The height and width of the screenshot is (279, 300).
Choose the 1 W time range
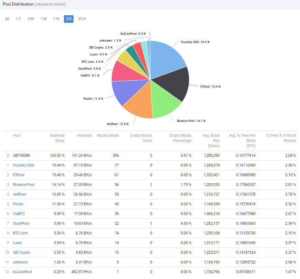[x=56, y=19]
